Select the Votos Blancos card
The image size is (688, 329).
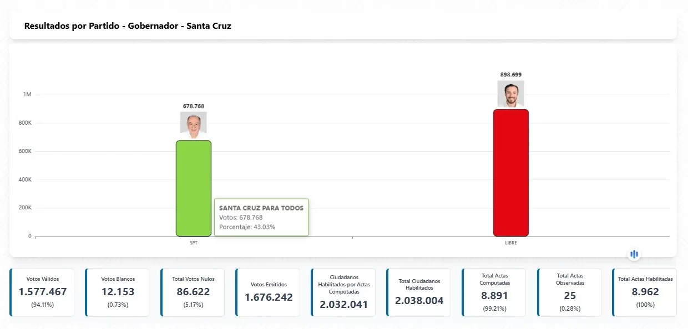(x=118, y=292)
